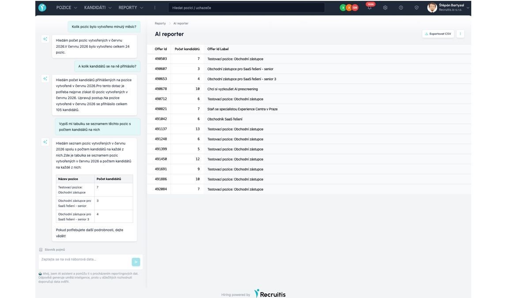Click the AI reporter breadcrumb
530x298 pixels.
click(x=181, y=23)
